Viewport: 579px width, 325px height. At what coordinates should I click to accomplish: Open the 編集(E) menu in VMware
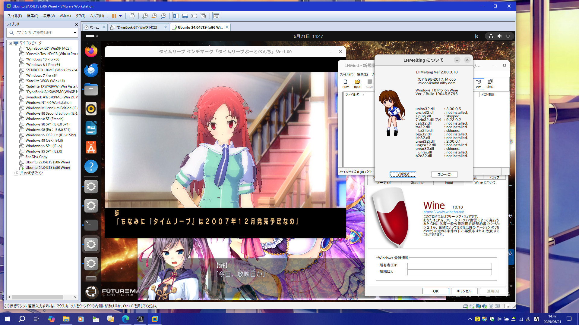coord(32,16)
